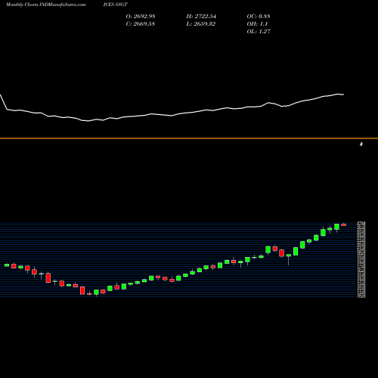The width and height of the screenshot is (378, 378).
Task: Select the 'OH: 1.1' reading
Action: pyautogui.click(x=257, y=24)
